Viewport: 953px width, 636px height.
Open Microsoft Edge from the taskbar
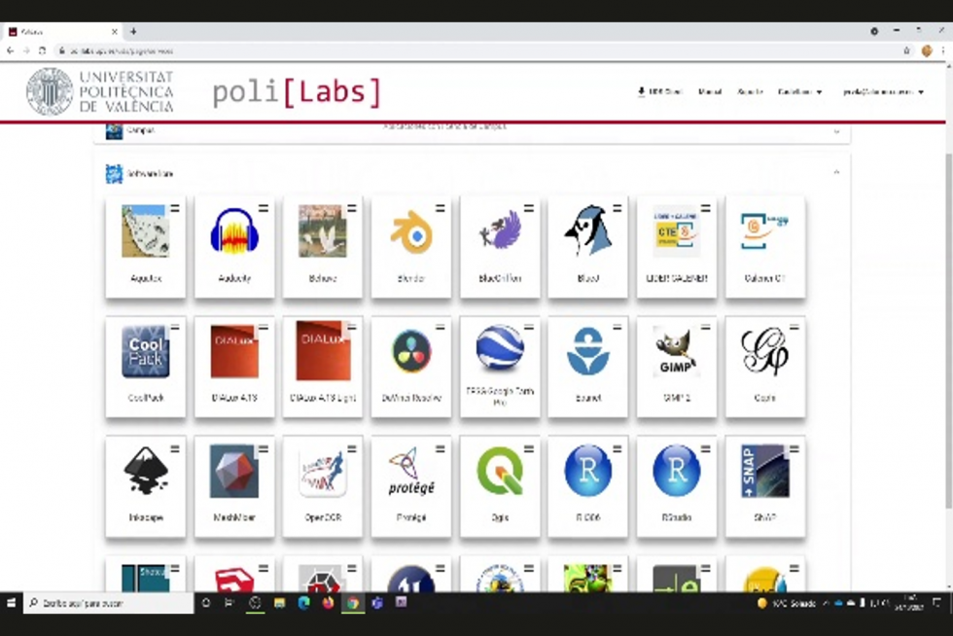pyautogui.click(x=303, y=603)
